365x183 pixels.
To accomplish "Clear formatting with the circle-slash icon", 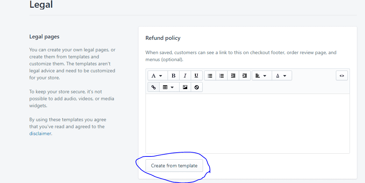I will [197, 87].
